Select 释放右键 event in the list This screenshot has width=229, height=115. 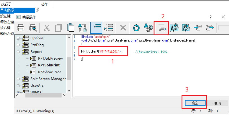click(x=7, y=34)
